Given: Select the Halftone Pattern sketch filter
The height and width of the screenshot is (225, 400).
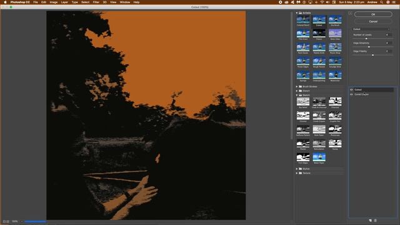Looking at the screenshot, I should click(303, 129).
